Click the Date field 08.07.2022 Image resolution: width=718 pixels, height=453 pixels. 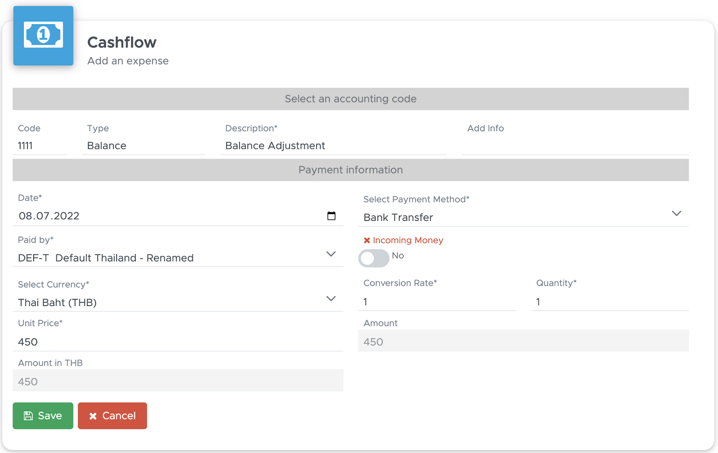coord(178,216)
